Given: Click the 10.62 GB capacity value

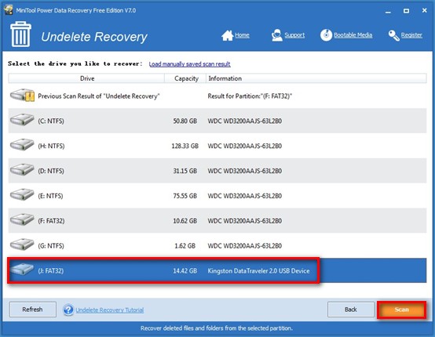Looking at the screenshot, I should (x=185, y=221).
